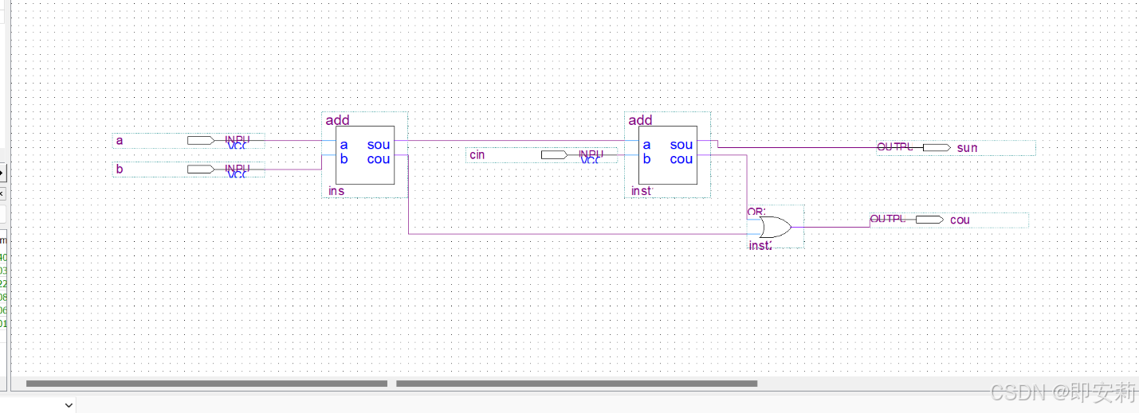Image resolution: width=1139 pixels, height=413 pixels.
Task: Click 'sou' port on second add block
Action: click(x=681, y=145)
